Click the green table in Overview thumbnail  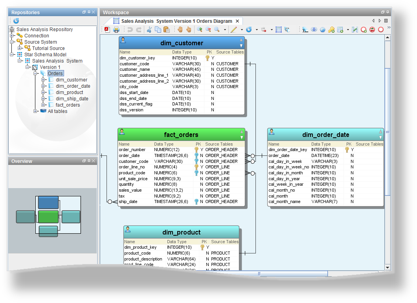pyautogui.click(x=48, y=217)
